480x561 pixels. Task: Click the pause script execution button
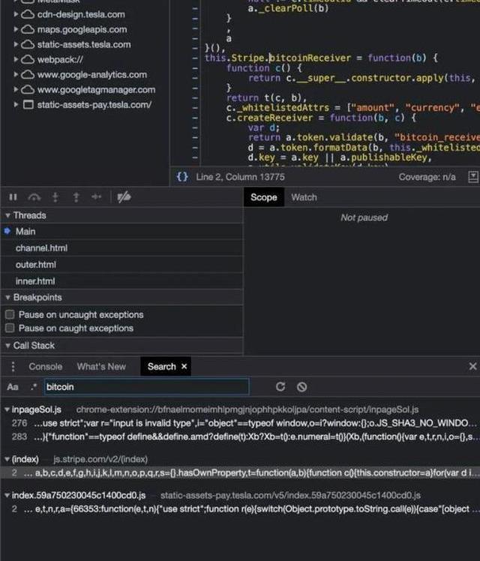(13, 197)
